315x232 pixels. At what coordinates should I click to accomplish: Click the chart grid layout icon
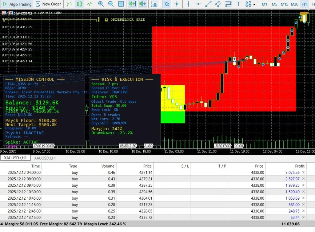pos(121,4)
